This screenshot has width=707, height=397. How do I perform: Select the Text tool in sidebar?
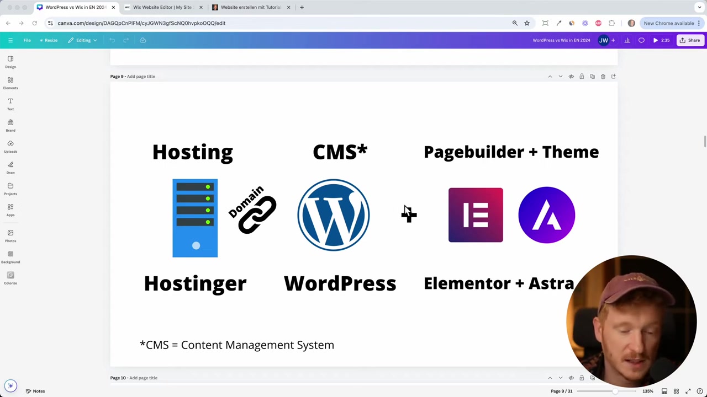[x=10, y=104]
